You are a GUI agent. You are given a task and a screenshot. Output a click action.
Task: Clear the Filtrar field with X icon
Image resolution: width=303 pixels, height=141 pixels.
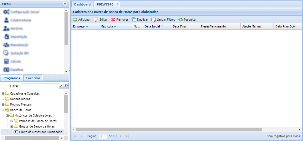click(x=61, y=86)
